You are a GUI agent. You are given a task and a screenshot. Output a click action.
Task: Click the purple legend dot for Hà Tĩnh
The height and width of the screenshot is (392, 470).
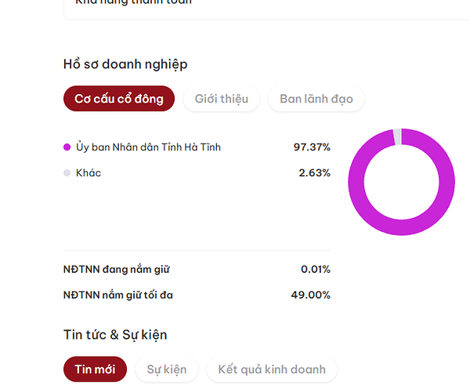(x=67, y=147)
